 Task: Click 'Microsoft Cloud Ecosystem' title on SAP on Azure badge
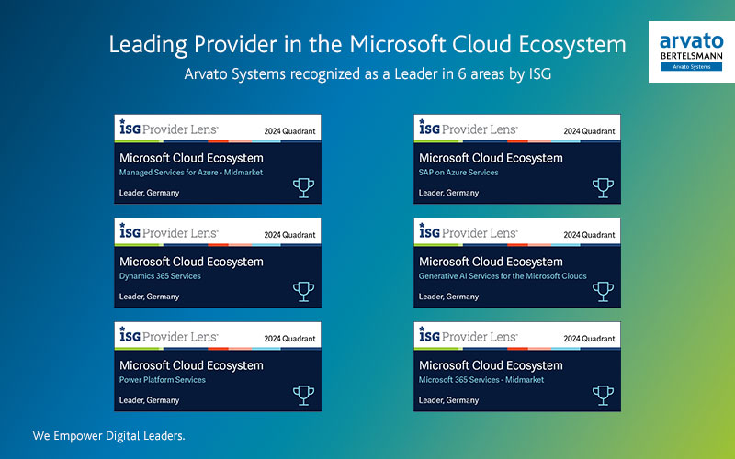[x=491, y=158]
